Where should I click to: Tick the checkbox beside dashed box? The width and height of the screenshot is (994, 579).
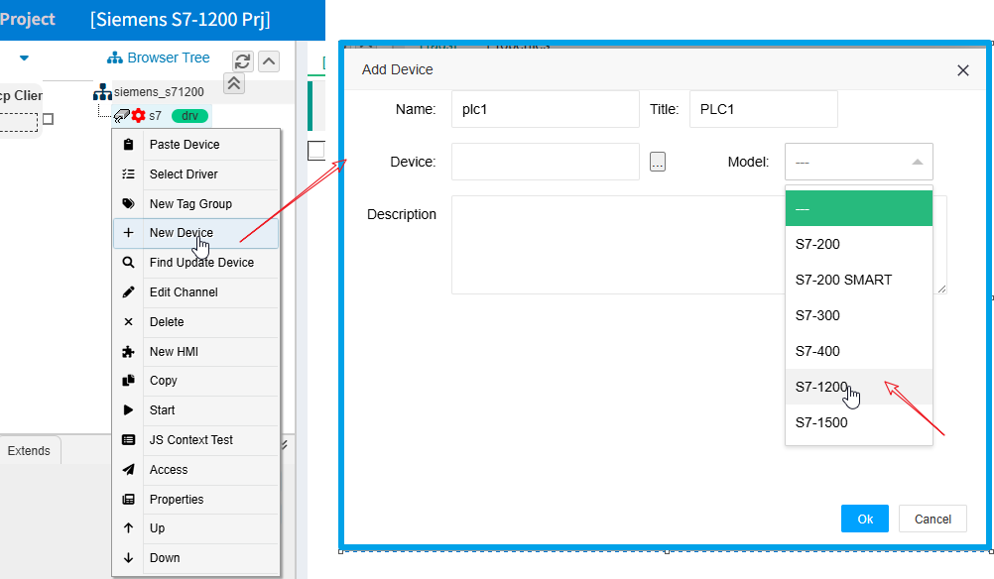[49, 119]
